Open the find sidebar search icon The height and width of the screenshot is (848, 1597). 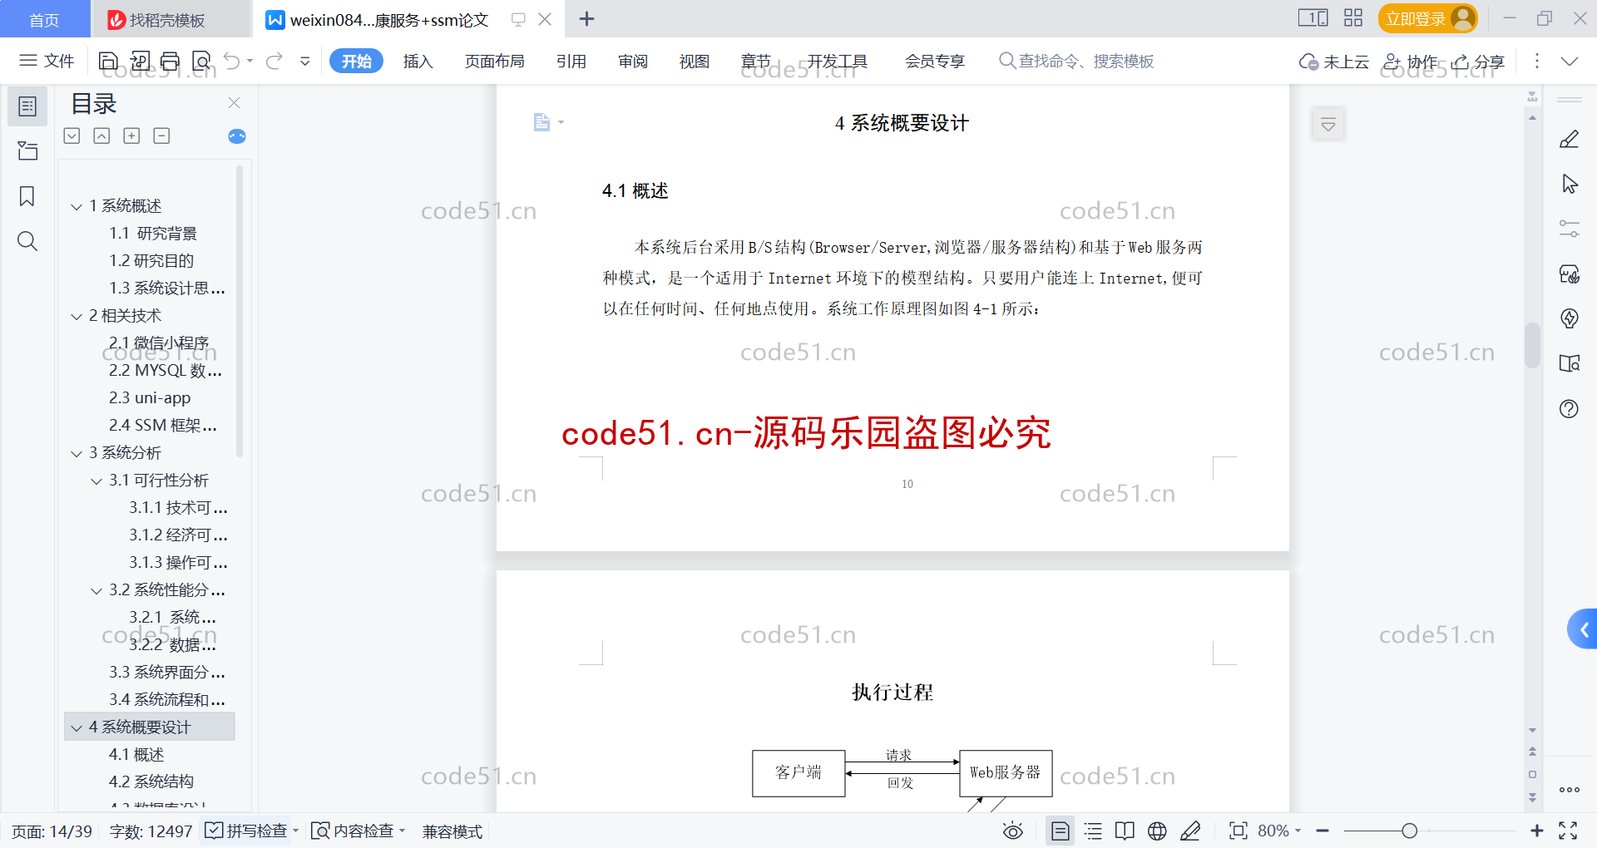click(27, 241)
